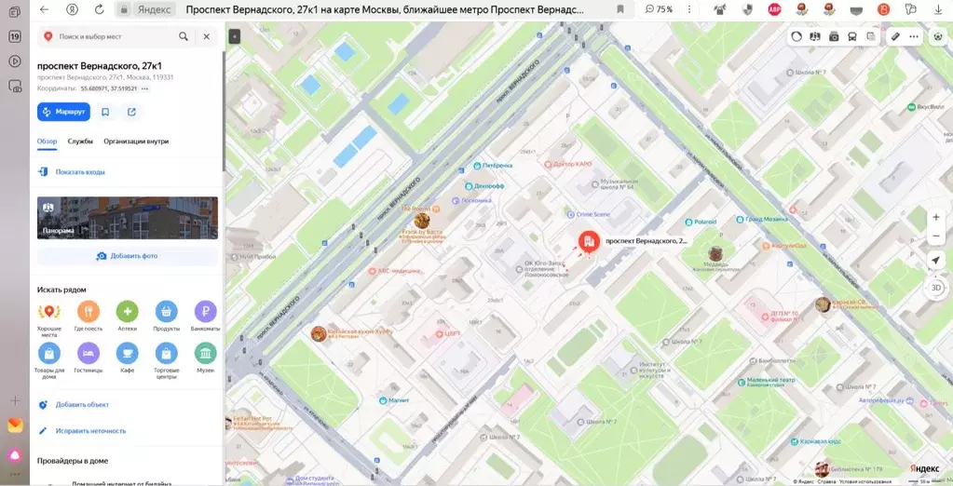Click Добавить фото button
The image size is (953, 486).
coord(128,256)
